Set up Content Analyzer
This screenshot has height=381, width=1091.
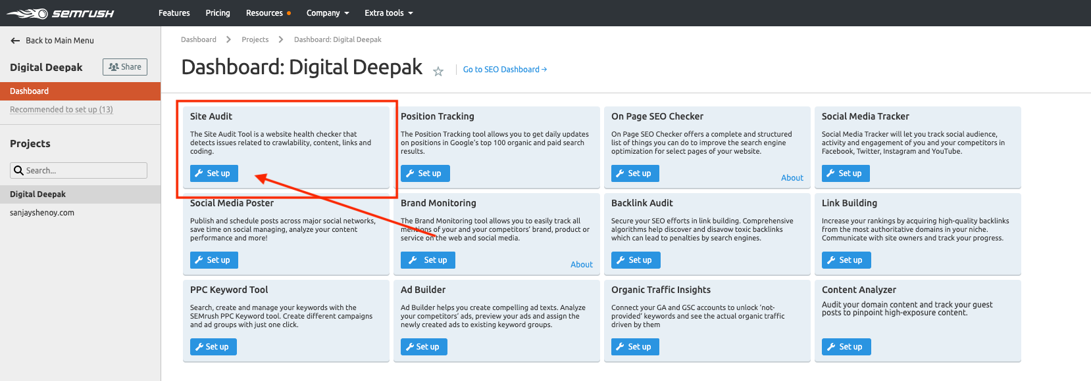846,347
